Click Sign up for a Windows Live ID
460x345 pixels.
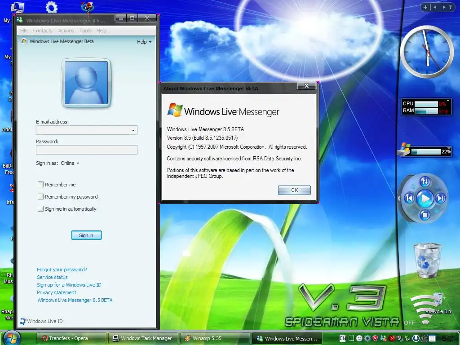click(69, 284)
